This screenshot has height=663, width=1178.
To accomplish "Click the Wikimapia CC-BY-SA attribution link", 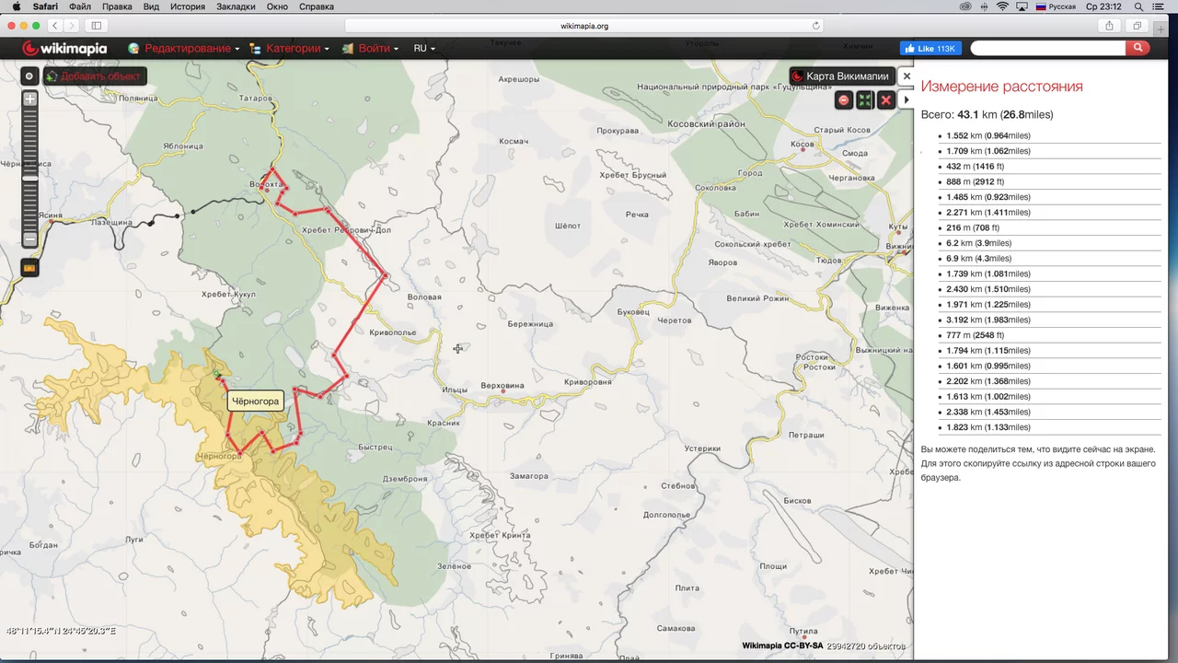I will point(782,646).
